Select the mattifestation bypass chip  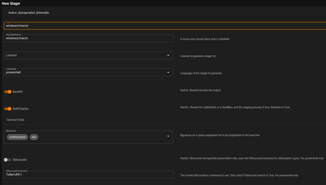[x=18, y=137]
